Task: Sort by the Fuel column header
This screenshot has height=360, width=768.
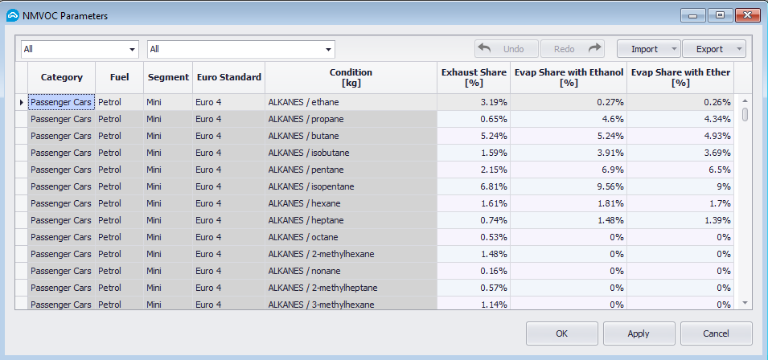Action: (120, 77)
